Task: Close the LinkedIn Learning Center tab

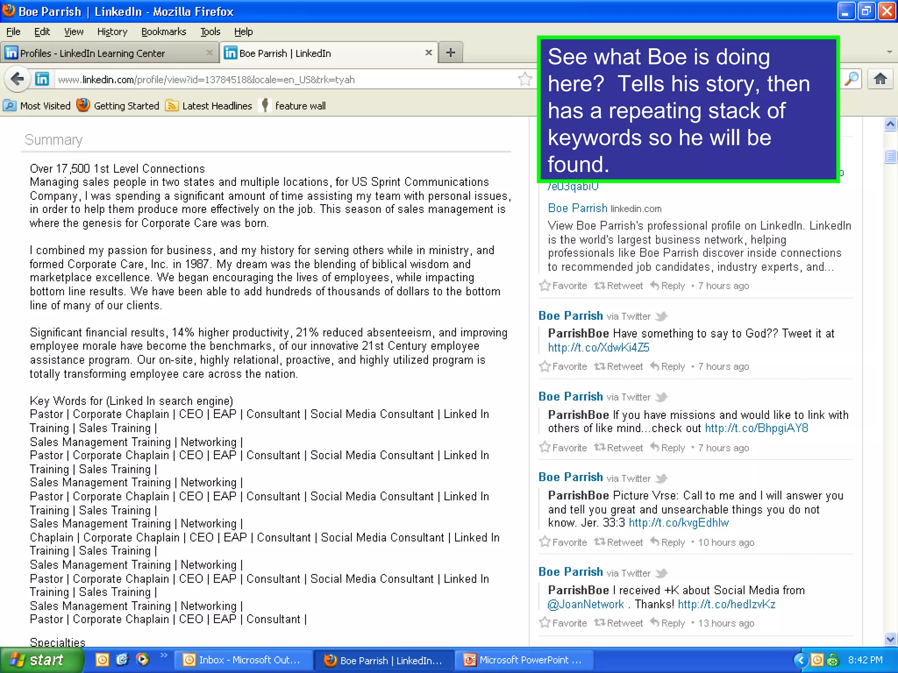Action: pyautogui.click(x=210, y=53)
